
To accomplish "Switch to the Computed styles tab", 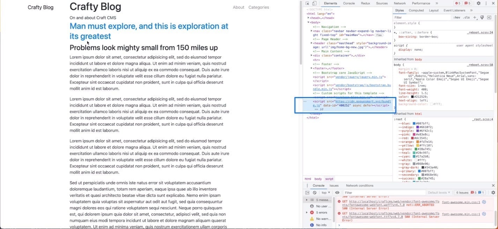I will tap(416, 10).
